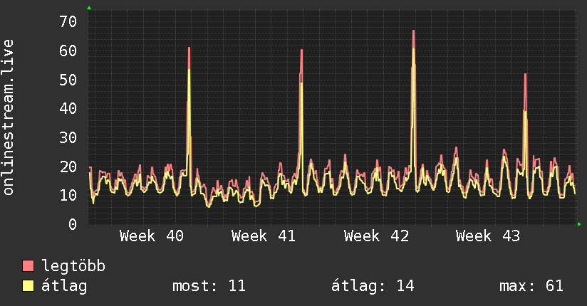The height and width of the screenshot is (306, 587).
Task: Click the 20 y-axis label
Action: (68, 167)
